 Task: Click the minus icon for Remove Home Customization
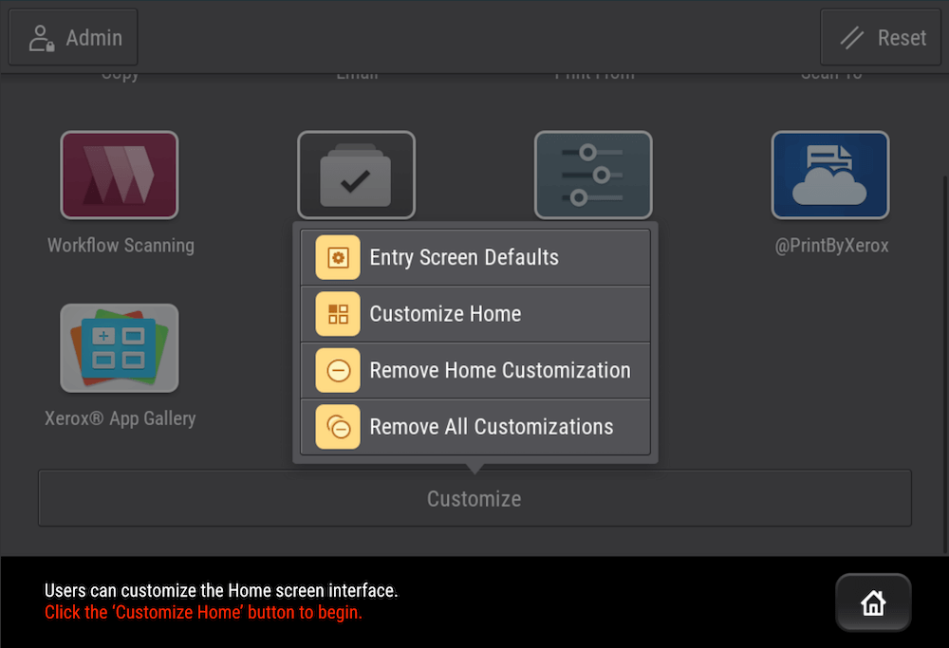click(x=337, y=370)
